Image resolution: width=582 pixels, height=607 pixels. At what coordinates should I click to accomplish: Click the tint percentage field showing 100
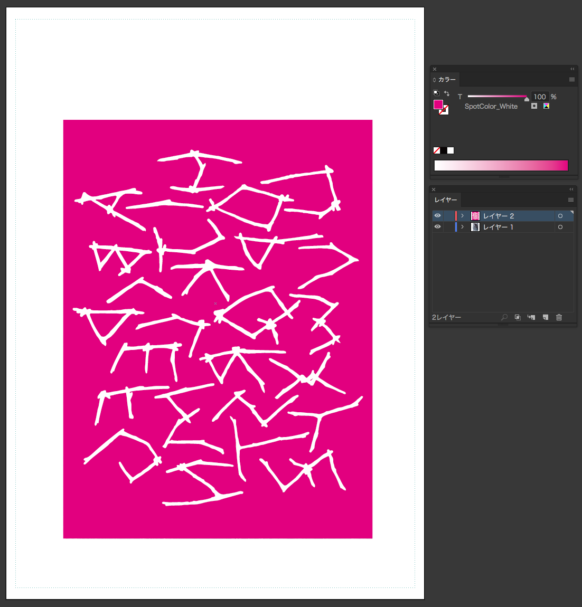click(x=540, y=97)
